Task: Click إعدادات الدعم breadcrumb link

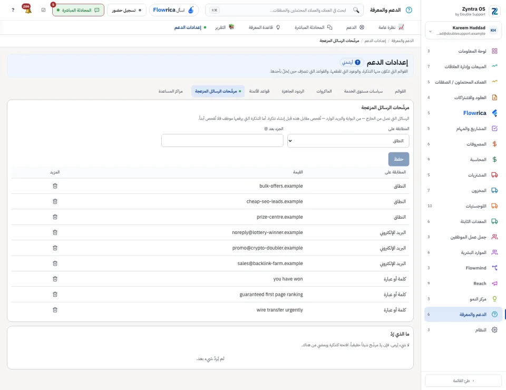Action: coord(375,41)
